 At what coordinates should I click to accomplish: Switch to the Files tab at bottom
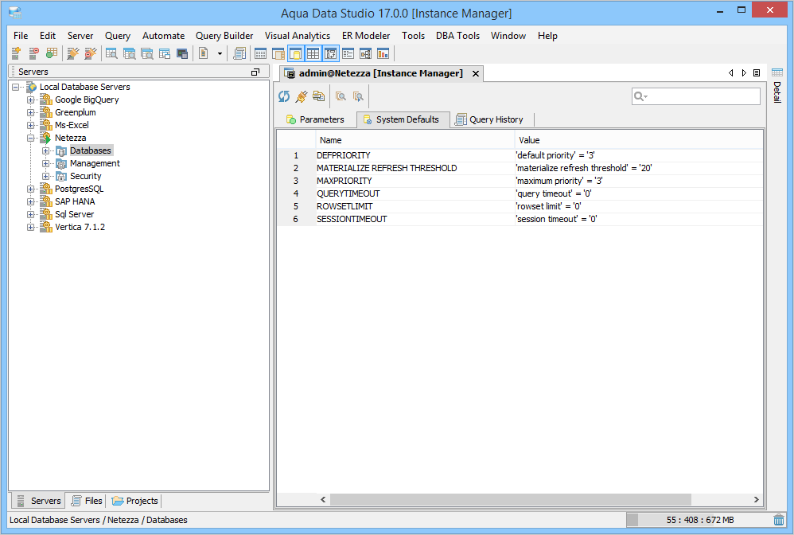point(87,501)
